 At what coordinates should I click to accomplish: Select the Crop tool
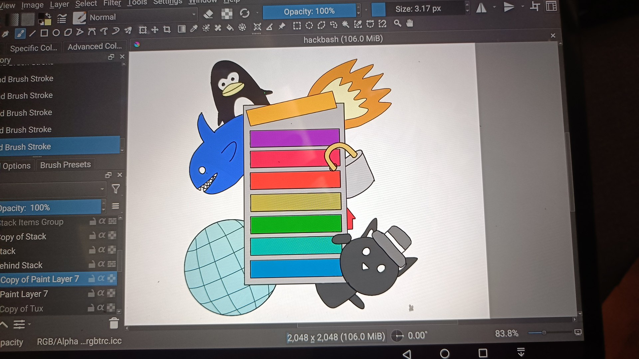166,29
